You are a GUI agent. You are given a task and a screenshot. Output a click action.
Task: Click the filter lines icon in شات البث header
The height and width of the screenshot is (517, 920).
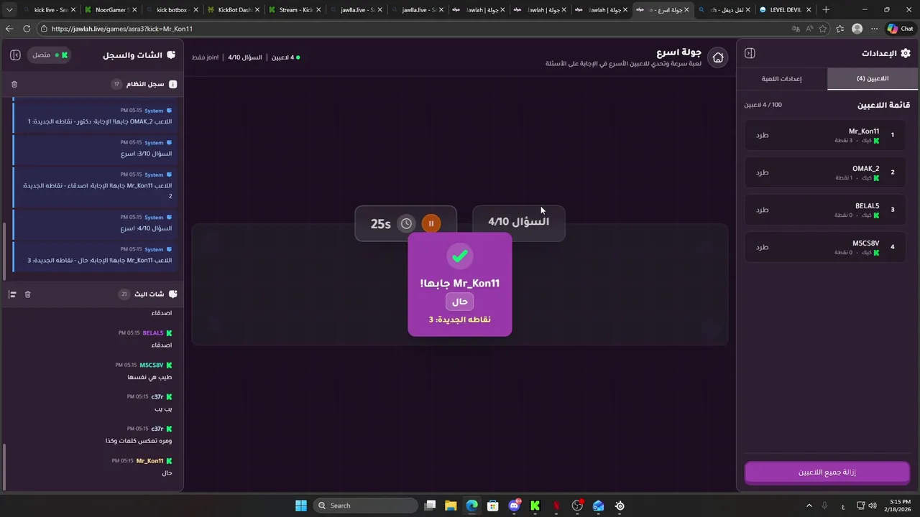point(12,294)
